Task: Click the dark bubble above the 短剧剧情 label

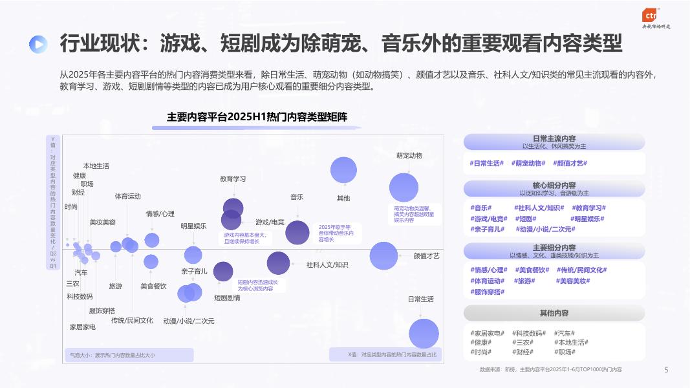Action: (223, 272)
